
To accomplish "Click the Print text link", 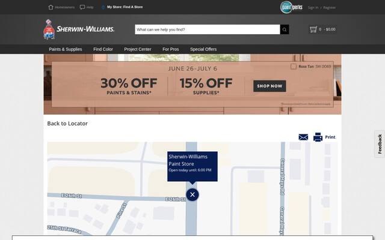I will (330, 137).
